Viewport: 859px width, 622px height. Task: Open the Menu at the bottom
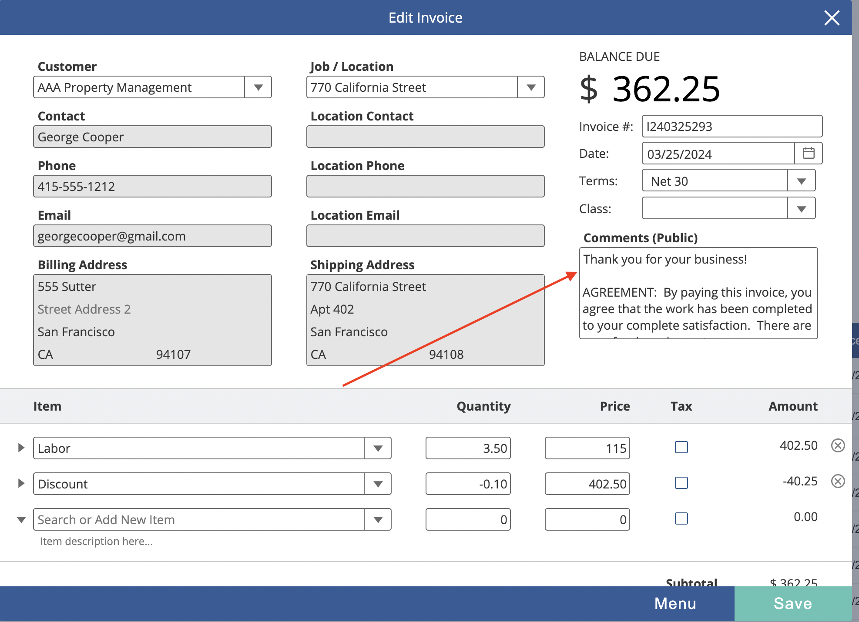click(675, 604)
